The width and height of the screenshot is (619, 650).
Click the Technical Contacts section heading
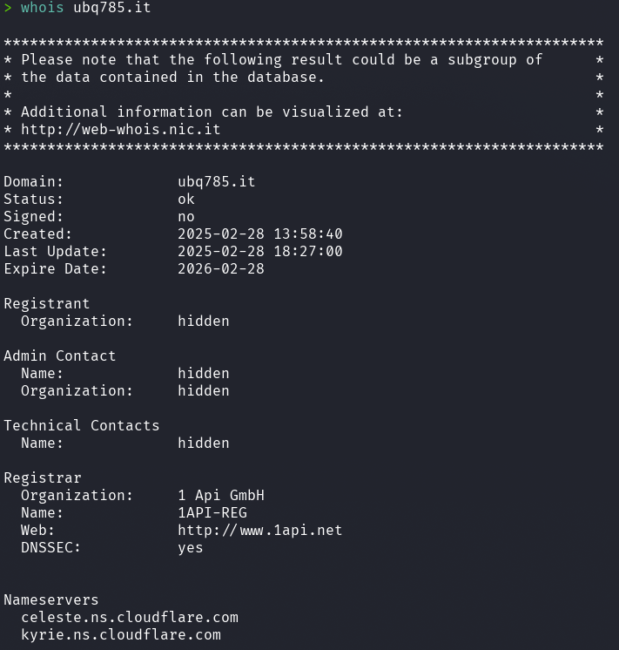pyautogui.click(x=82, y=425)
